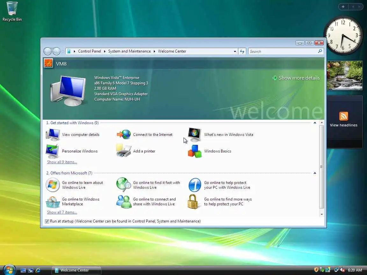
Task: Click the View computer details monitor icon
Action: 53,135
